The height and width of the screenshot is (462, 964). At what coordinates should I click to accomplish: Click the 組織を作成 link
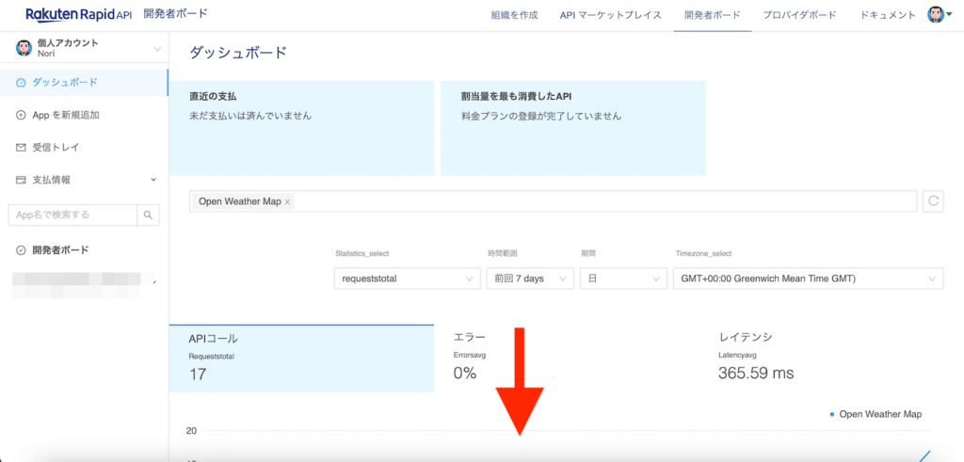coord(516,15)
